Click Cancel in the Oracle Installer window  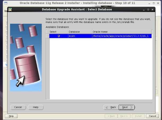click(152, 116)
